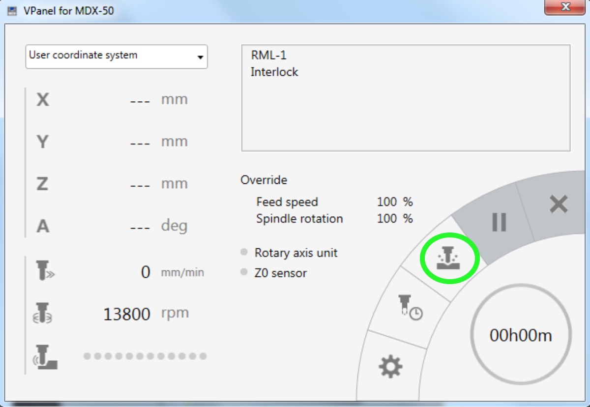Screen dimensions: 590x407
Task: Click the Rotary axis unit label
Action: click(x=296, y=253)
